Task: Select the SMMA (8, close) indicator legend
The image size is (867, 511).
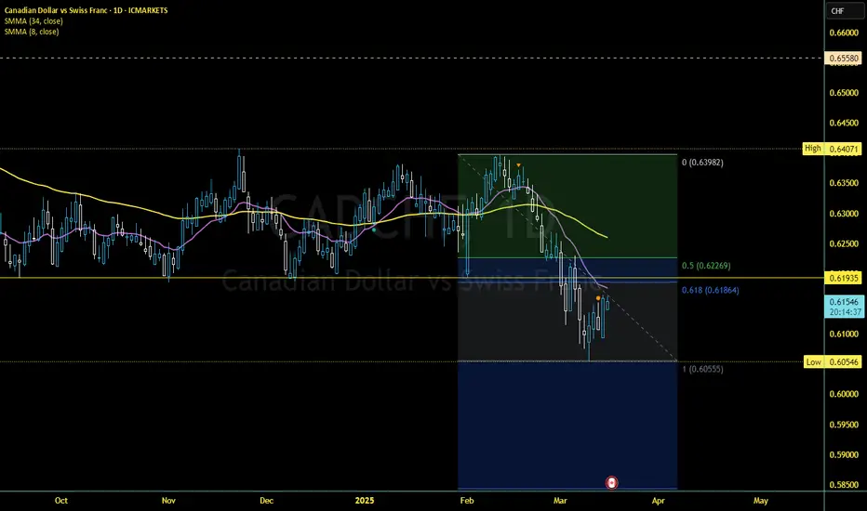Action: [x=32, y=32]
